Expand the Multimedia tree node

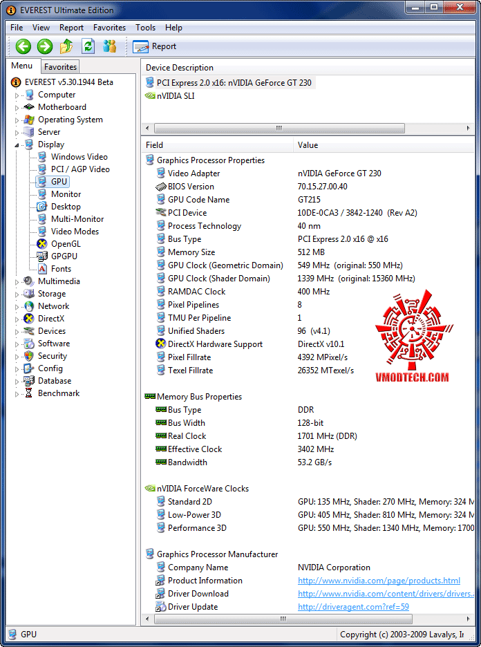pos(17,282)
